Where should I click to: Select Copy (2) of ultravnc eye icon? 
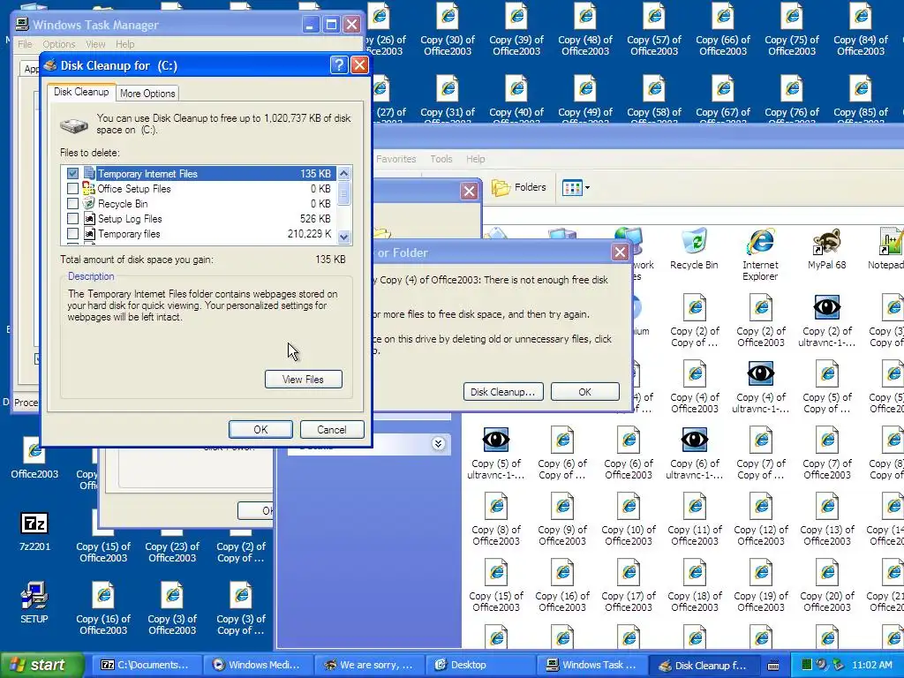[x=826, y=320]
